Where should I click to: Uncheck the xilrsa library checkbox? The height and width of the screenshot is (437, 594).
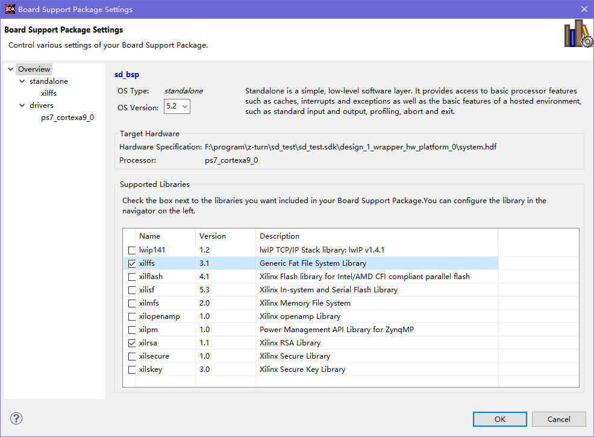point(132,343)
